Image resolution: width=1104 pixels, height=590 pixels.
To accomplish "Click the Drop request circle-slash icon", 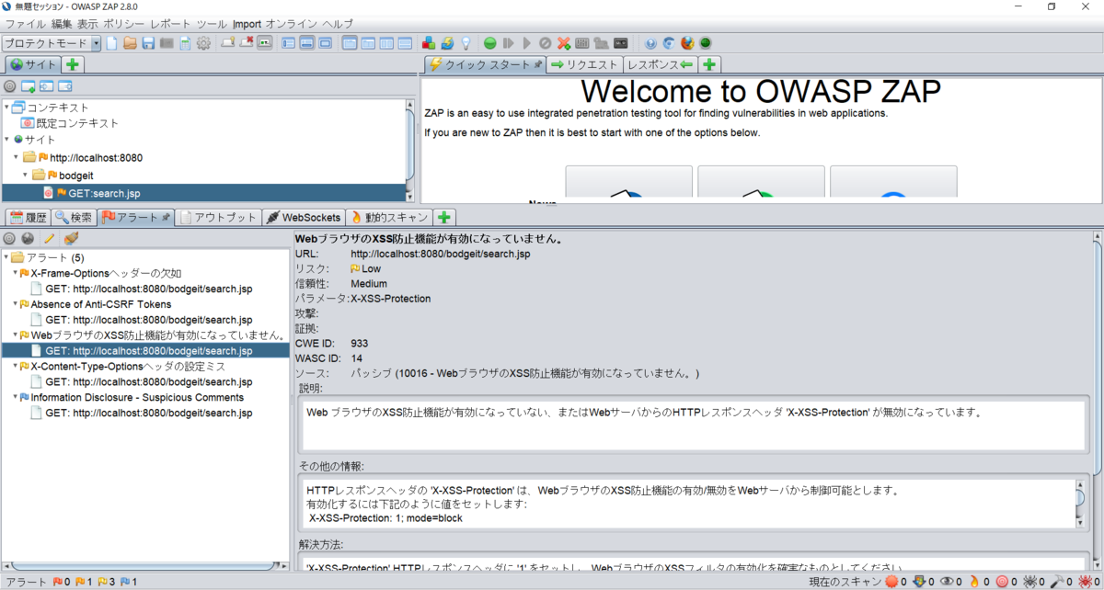I will click(x=545, y=43).
